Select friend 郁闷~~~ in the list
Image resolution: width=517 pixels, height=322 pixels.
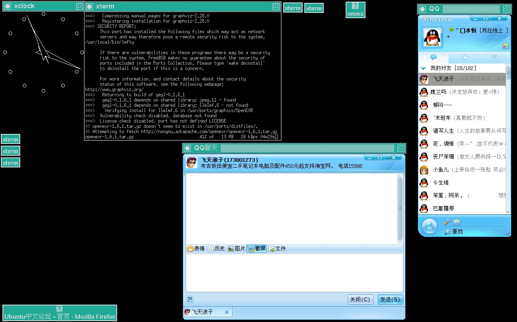462,105
